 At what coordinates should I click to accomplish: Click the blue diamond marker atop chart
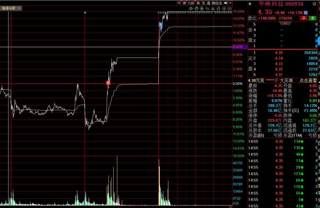pos(85,13)
